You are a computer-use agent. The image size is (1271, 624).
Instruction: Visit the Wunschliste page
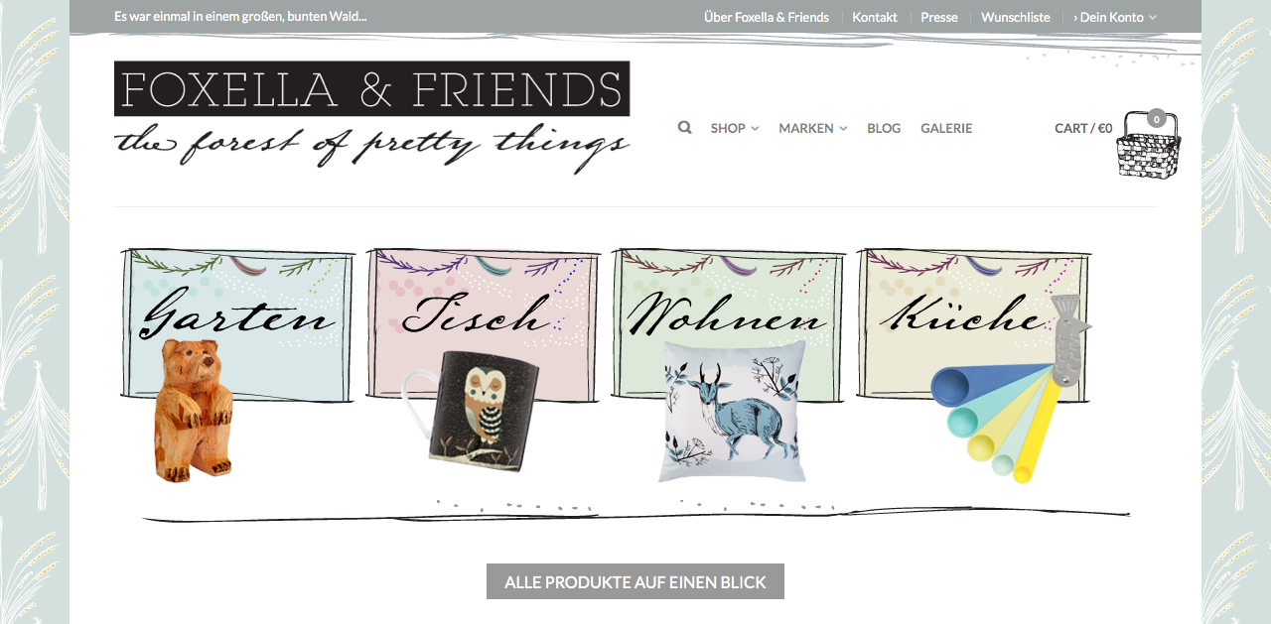coord(1016,17)
